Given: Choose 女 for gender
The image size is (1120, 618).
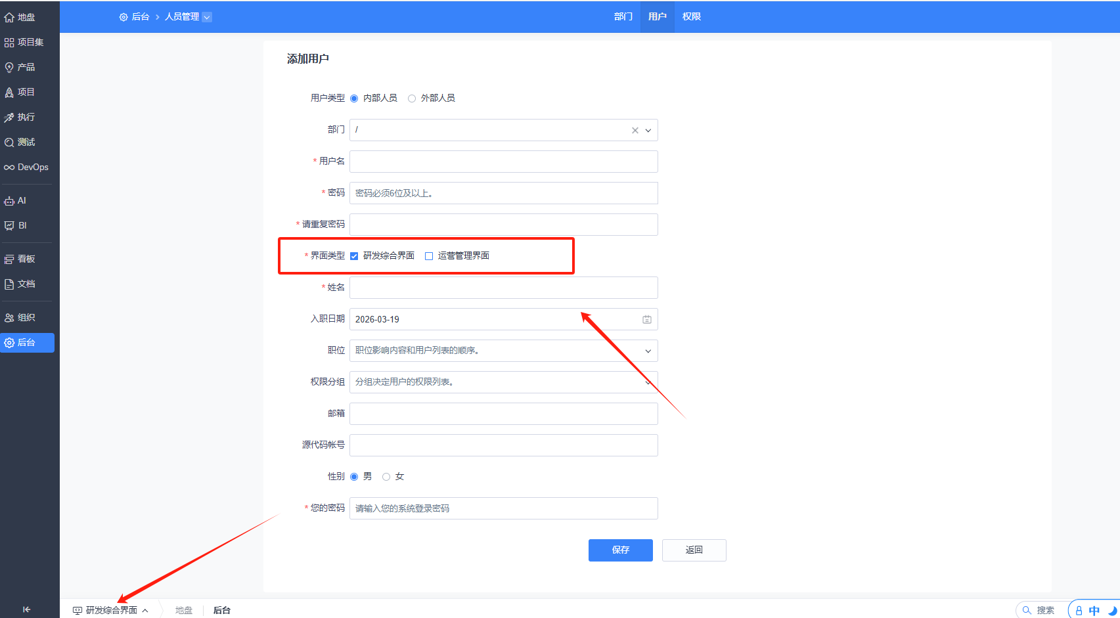Looking at the screenshot, I should 386,477.
